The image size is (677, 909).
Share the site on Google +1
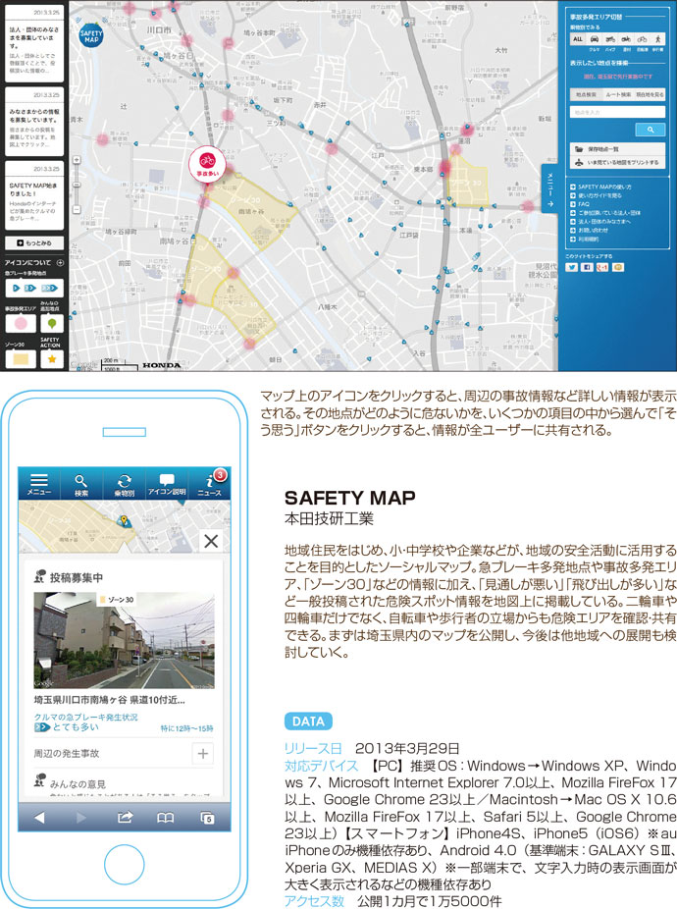(x=602, y=267)
